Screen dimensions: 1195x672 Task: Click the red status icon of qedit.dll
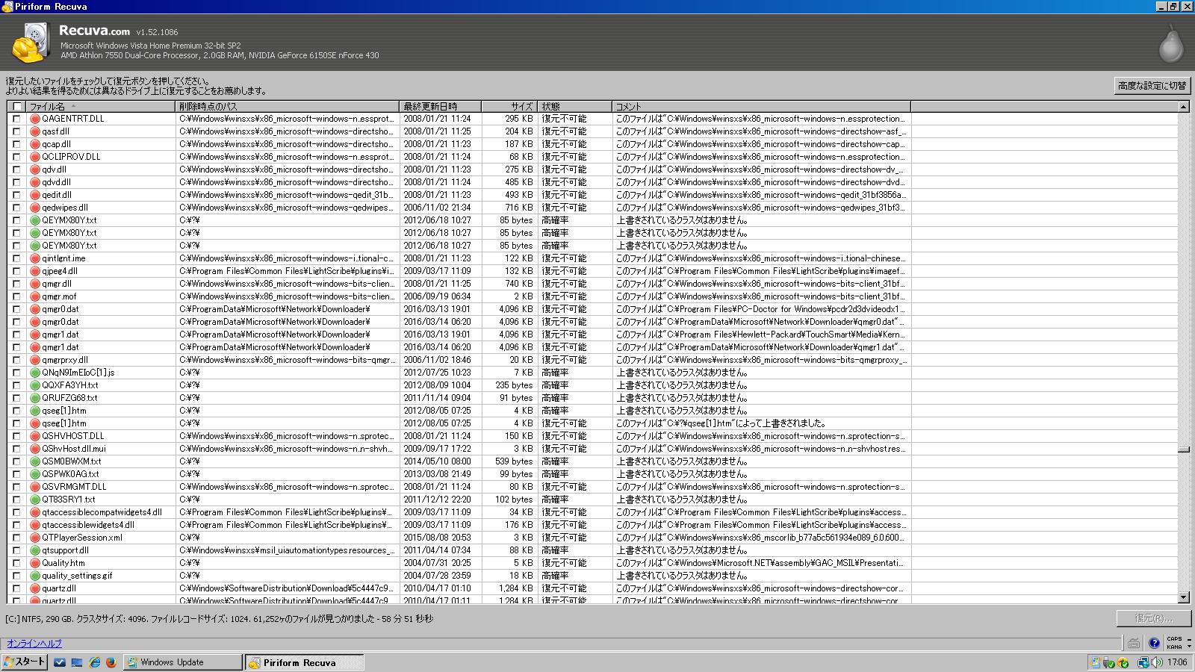point(35,195)
